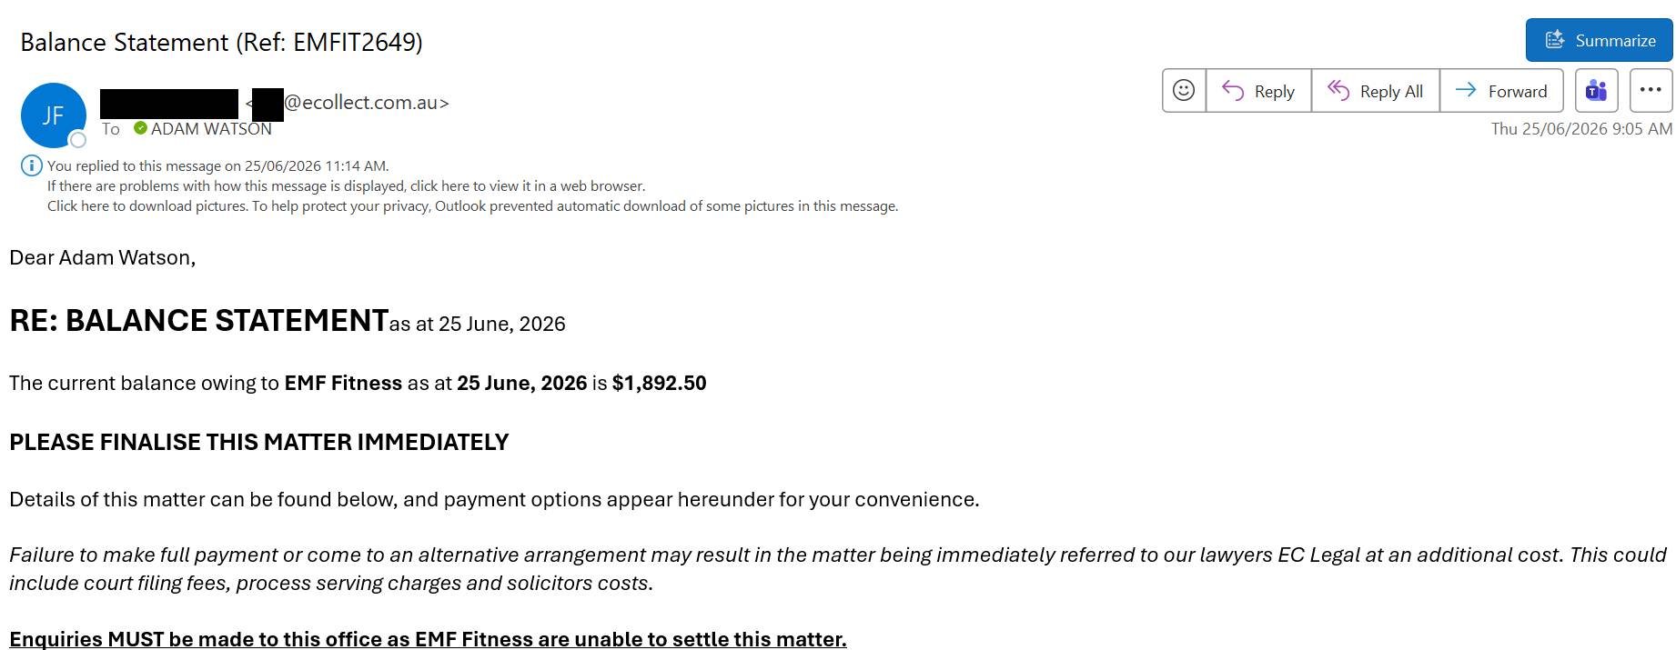
Task: Click sender presence status circle
Action: [78, 140]
